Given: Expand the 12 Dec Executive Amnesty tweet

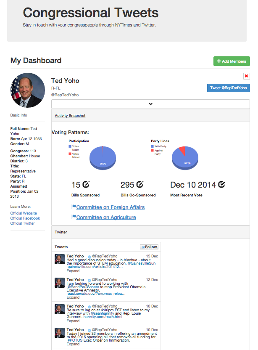Looking at the screenshot, I should point(73,297).
